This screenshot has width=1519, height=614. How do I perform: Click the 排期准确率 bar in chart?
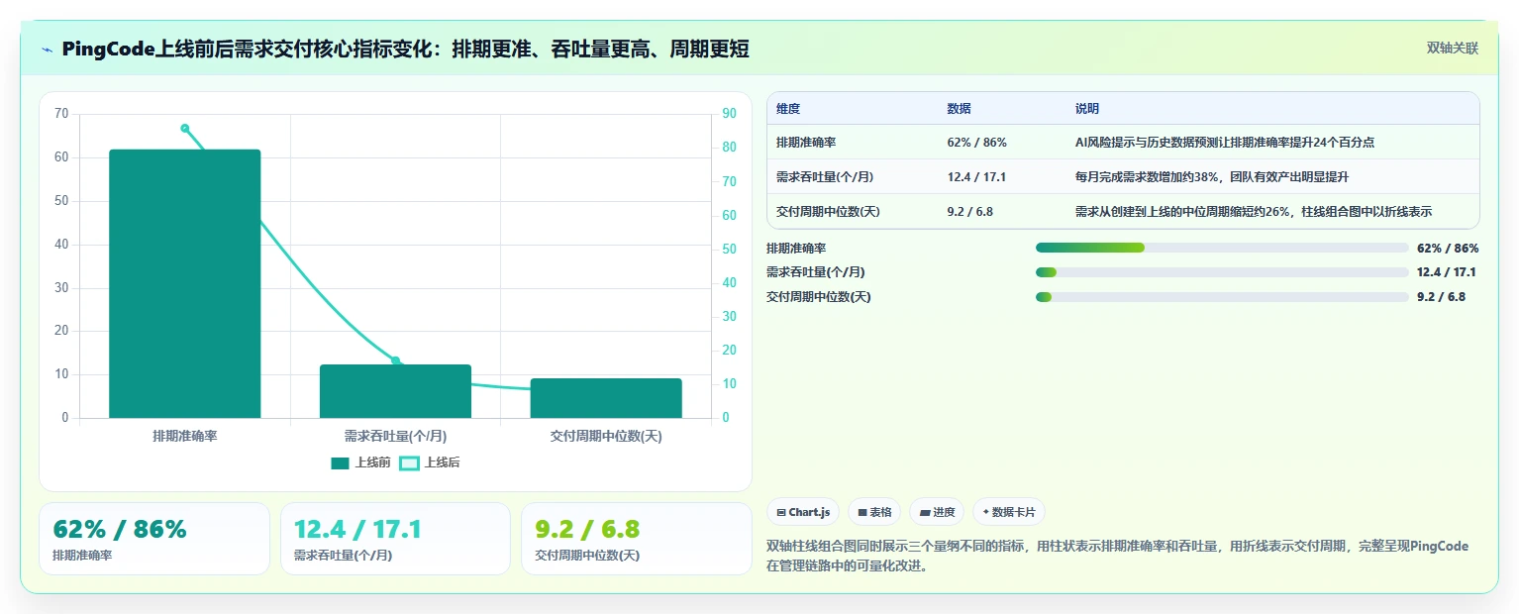(184, 283)
